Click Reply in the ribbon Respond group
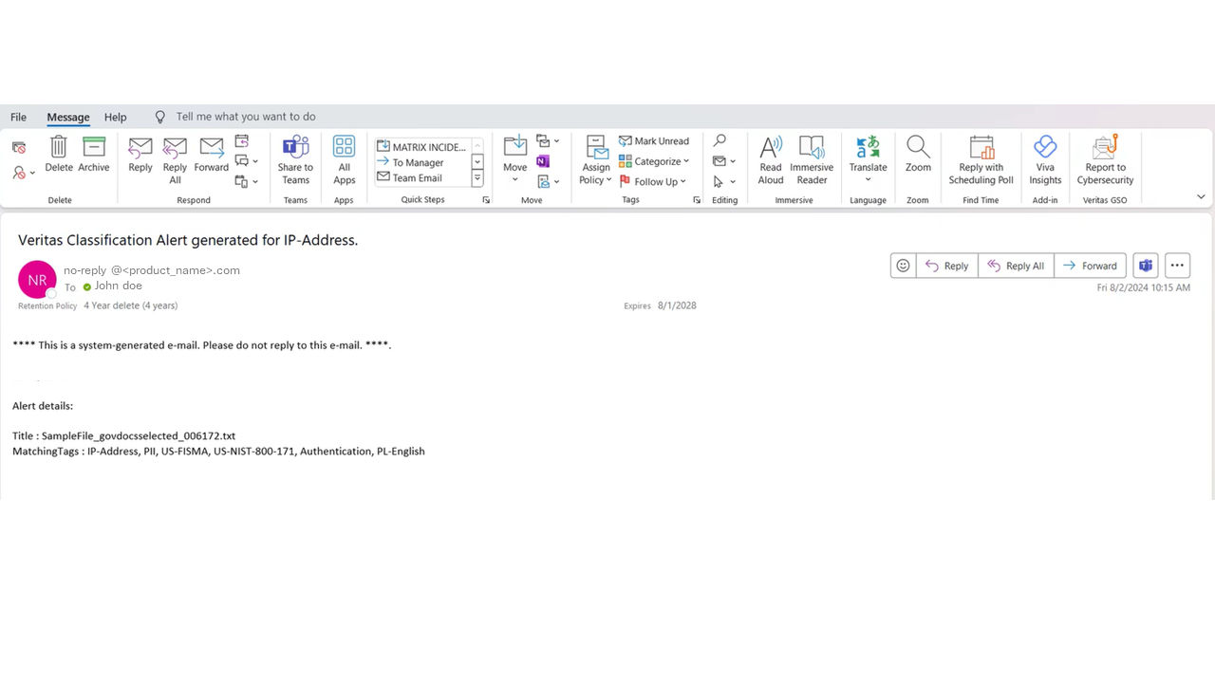Screen dimensions: 1215x683 coord(140,155)
